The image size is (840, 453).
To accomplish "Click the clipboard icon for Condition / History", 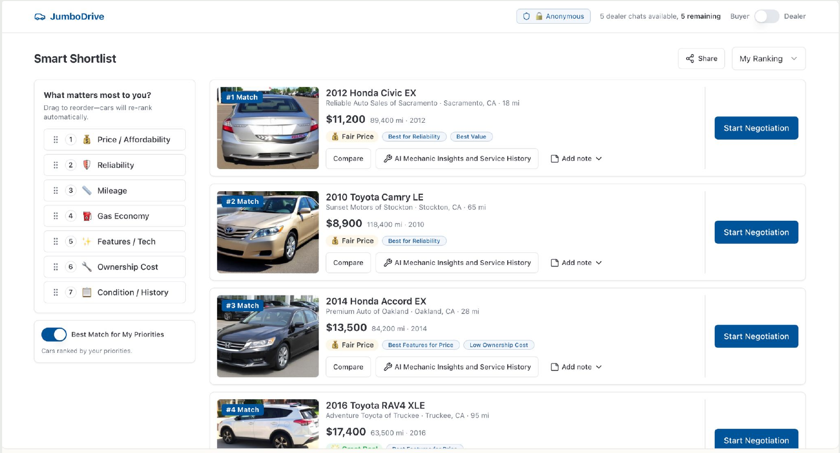I will [87, 292].
